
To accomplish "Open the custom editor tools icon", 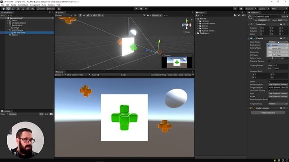I will click(33, 9).
